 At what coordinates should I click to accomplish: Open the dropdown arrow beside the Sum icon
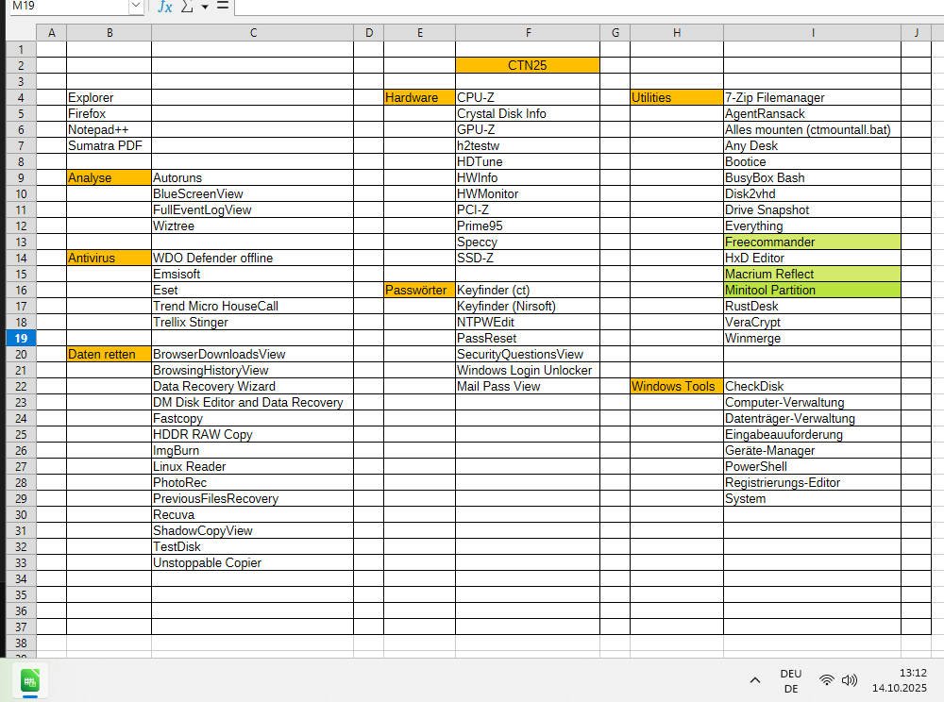(205, 8)
